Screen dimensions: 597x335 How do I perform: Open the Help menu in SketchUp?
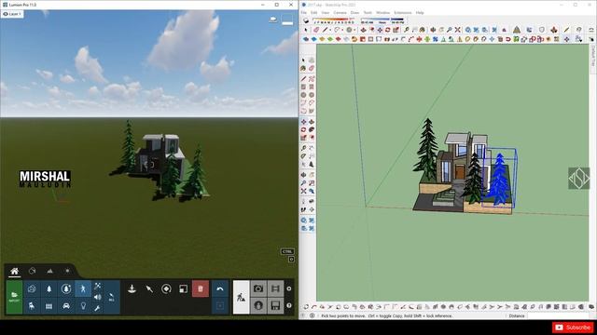(420, 12)
